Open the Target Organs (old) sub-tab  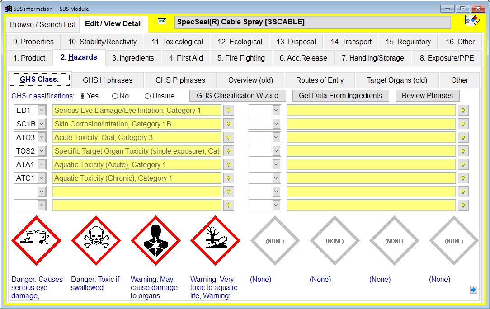[x=397, y=80]
